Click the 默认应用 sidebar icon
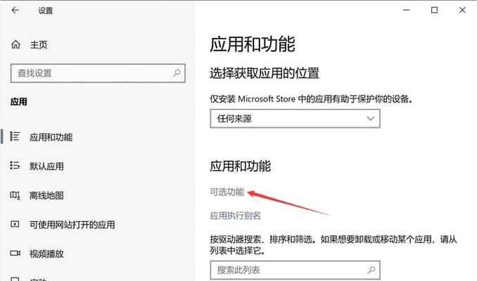This screenshot has width=477, height=281. click(15, 165)
